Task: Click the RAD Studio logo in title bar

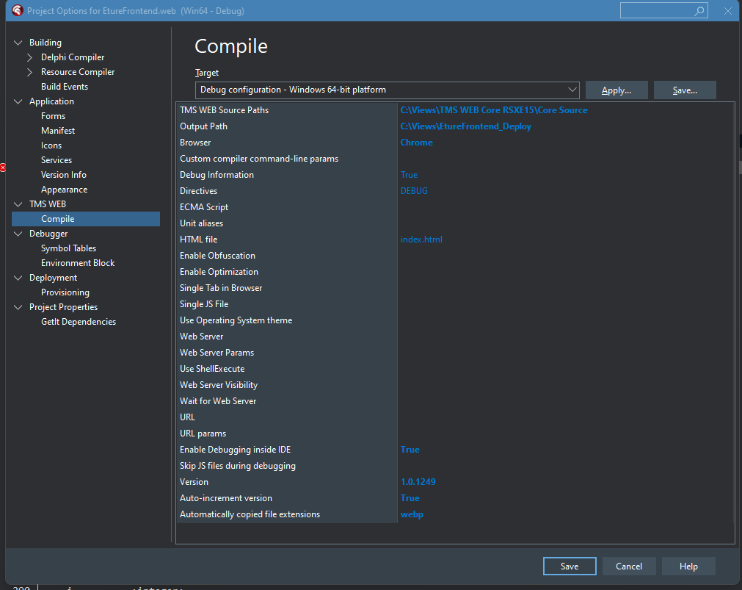Action: click(x=18, y=10)
